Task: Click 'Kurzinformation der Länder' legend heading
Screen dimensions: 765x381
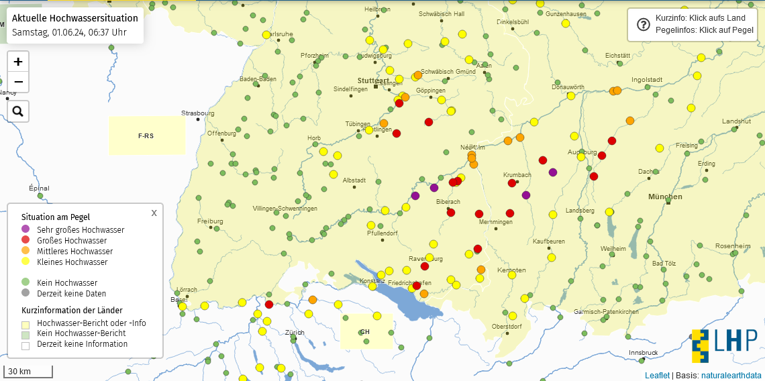Action: (72, 311)
